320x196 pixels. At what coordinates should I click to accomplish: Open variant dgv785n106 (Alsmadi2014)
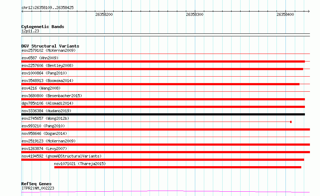47,103
